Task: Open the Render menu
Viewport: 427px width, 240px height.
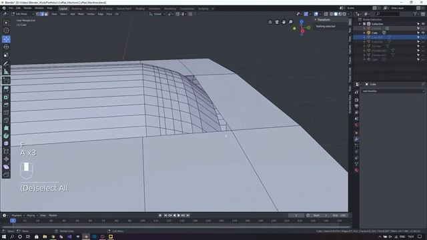Action: (x=27, y=8)
